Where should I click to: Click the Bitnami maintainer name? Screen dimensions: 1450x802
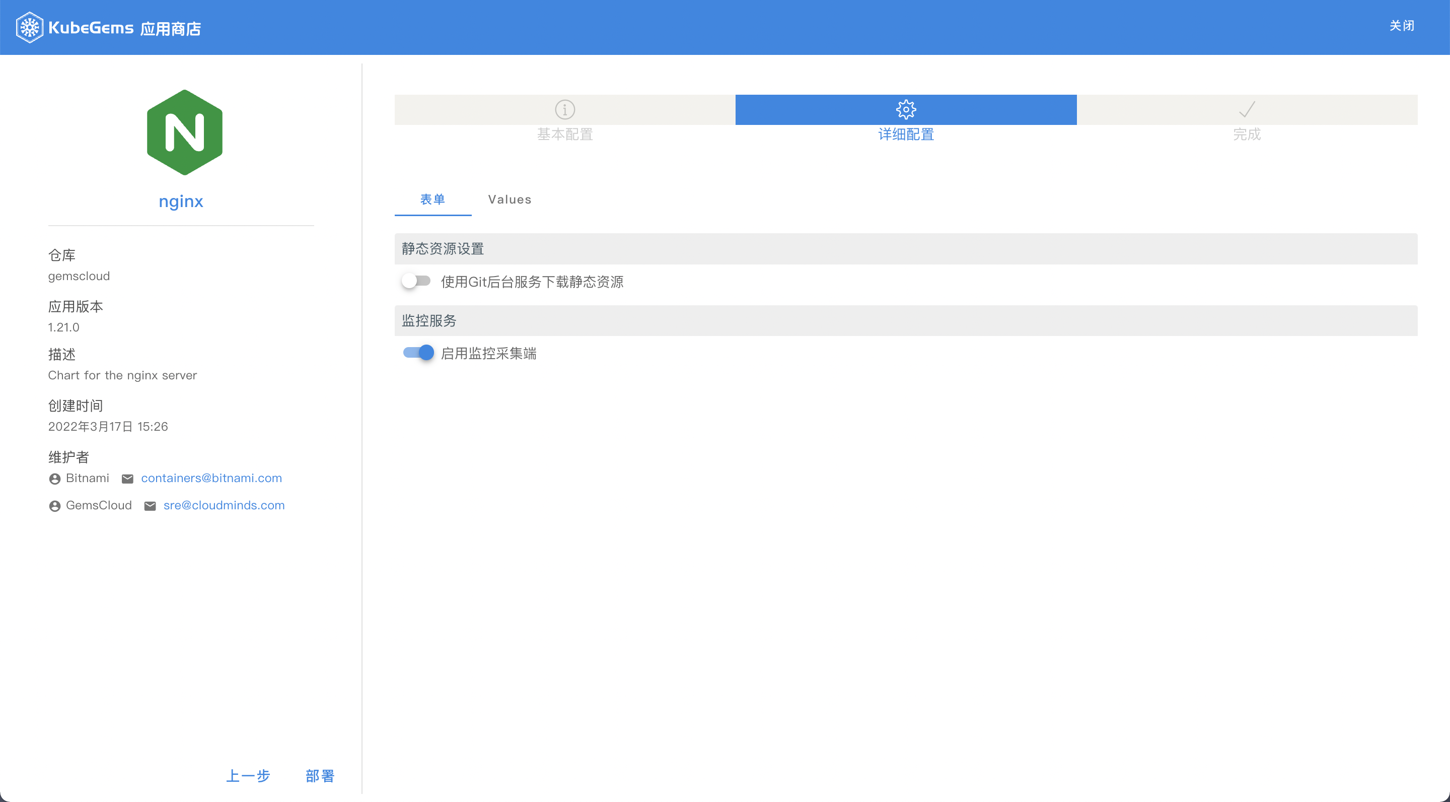[x=87, y=478]
